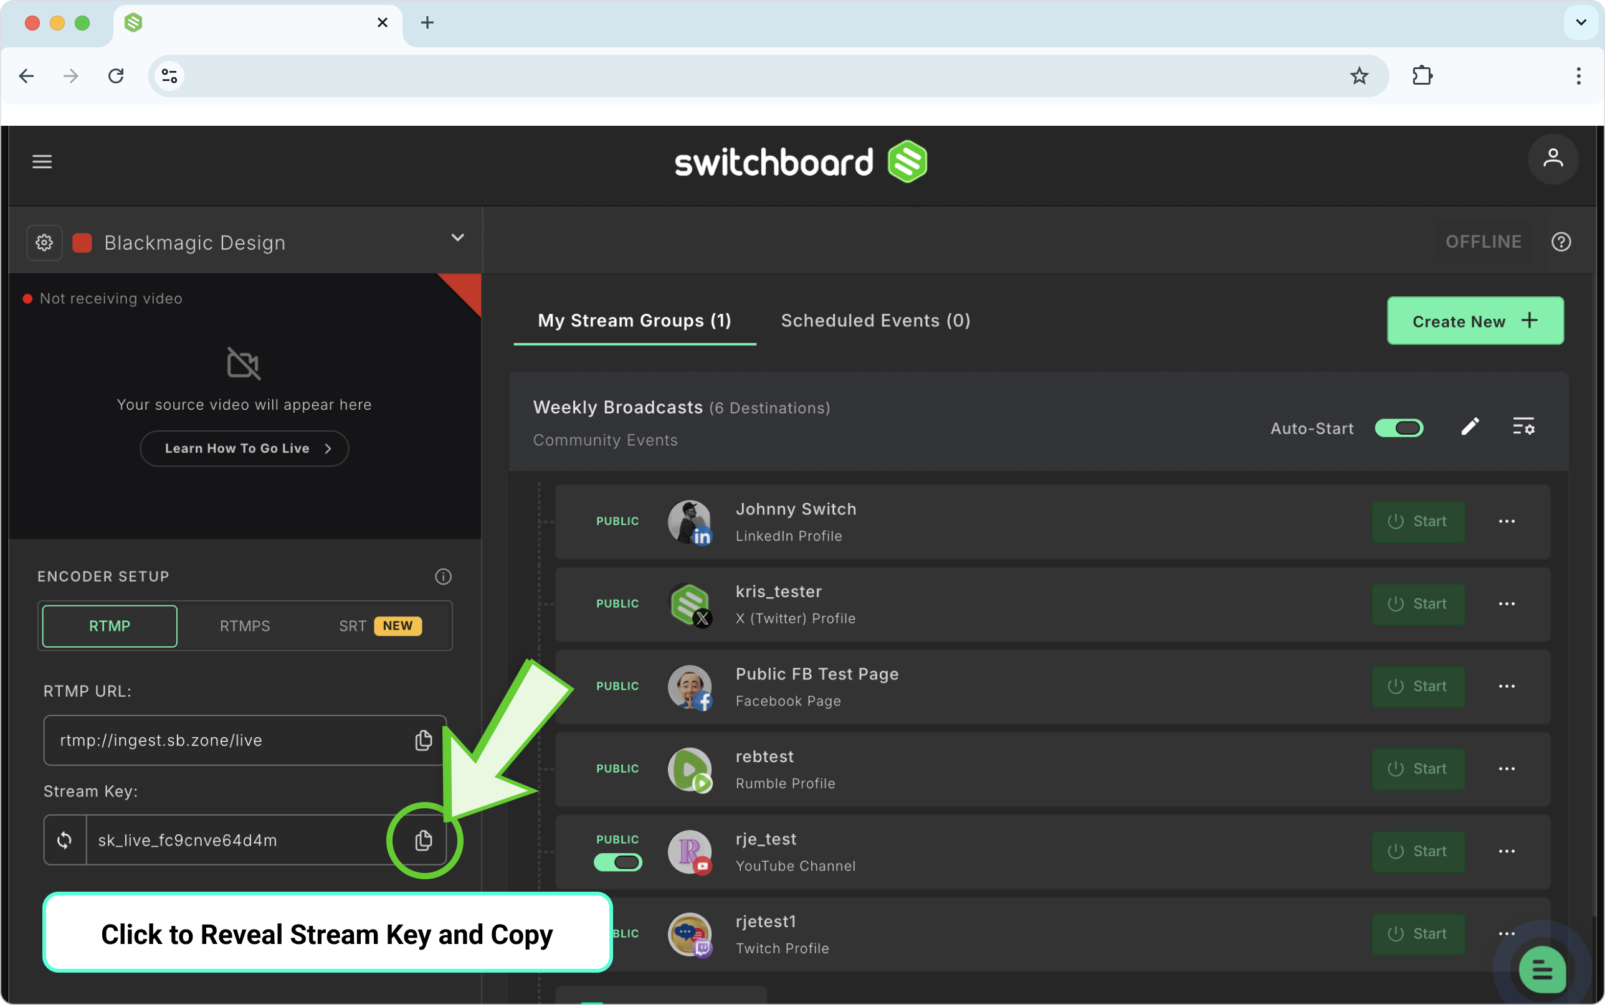Click the RTMP URL field
The image size is (1605, 1005).
click(x=245, y=740)
